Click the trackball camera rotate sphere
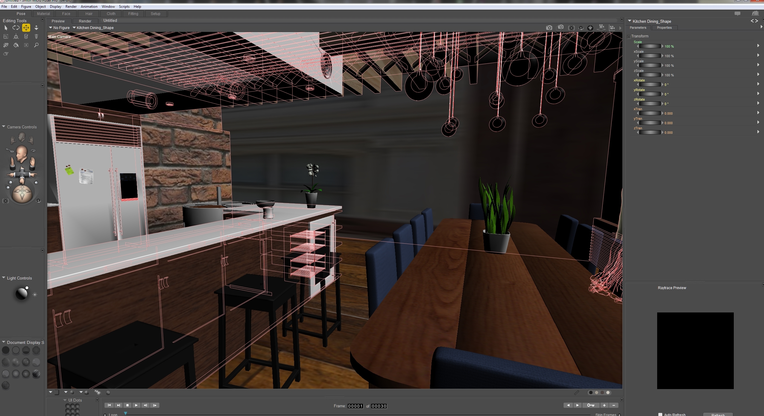Viewport: 764px width, 416px height. click(22, 194)
